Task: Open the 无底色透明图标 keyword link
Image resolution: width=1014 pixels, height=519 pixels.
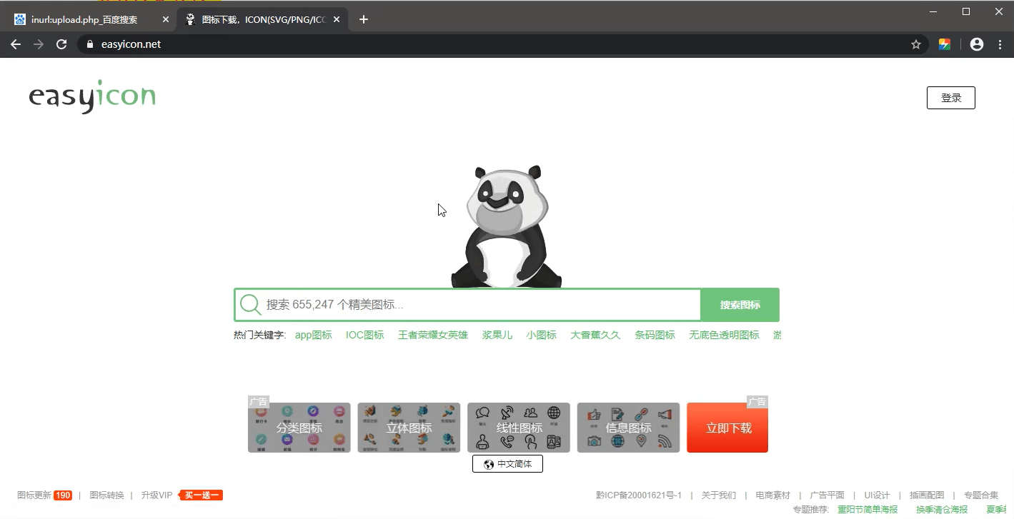Action: tap(724, 335)
